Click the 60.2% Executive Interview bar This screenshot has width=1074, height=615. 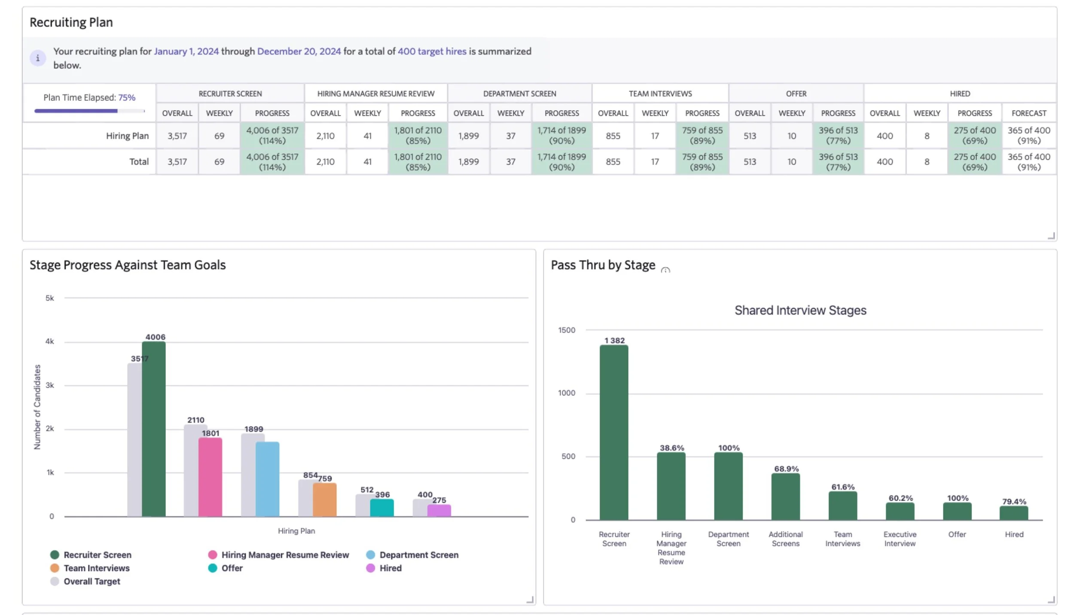(x=900, y=511)
